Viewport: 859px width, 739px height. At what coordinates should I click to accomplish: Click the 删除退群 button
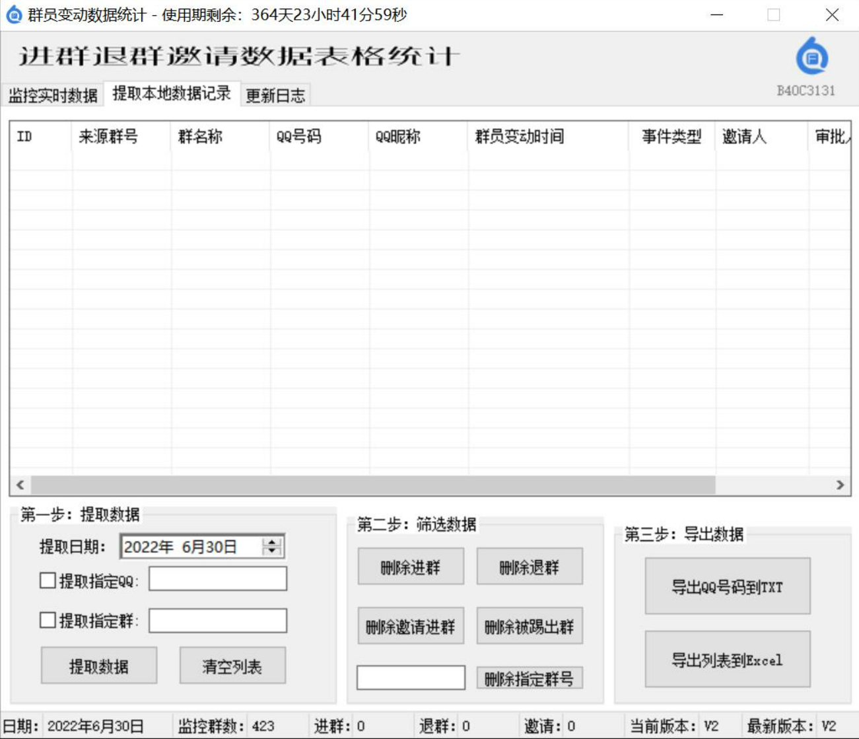click(x=530, y=567)
